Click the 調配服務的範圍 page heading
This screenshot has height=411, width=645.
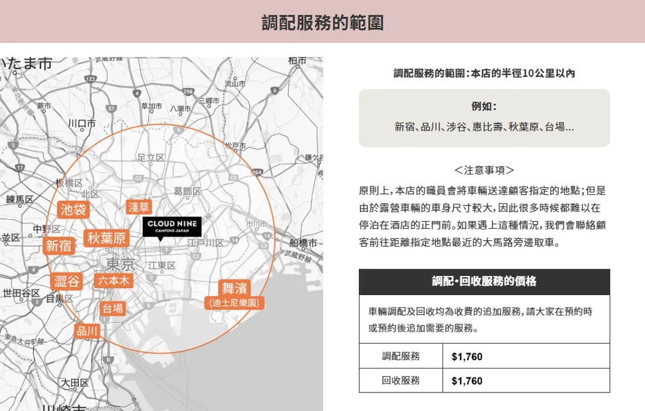[322, 23]
